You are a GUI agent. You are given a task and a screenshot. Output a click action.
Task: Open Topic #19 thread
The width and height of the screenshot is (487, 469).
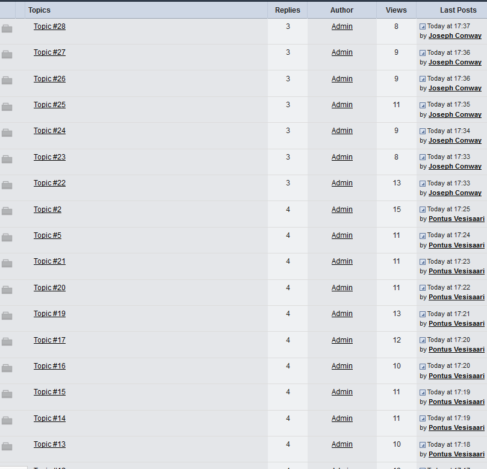[50, 314]
